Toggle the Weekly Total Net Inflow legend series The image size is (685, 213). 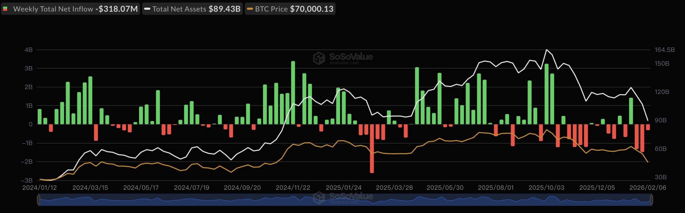(70, 9)
